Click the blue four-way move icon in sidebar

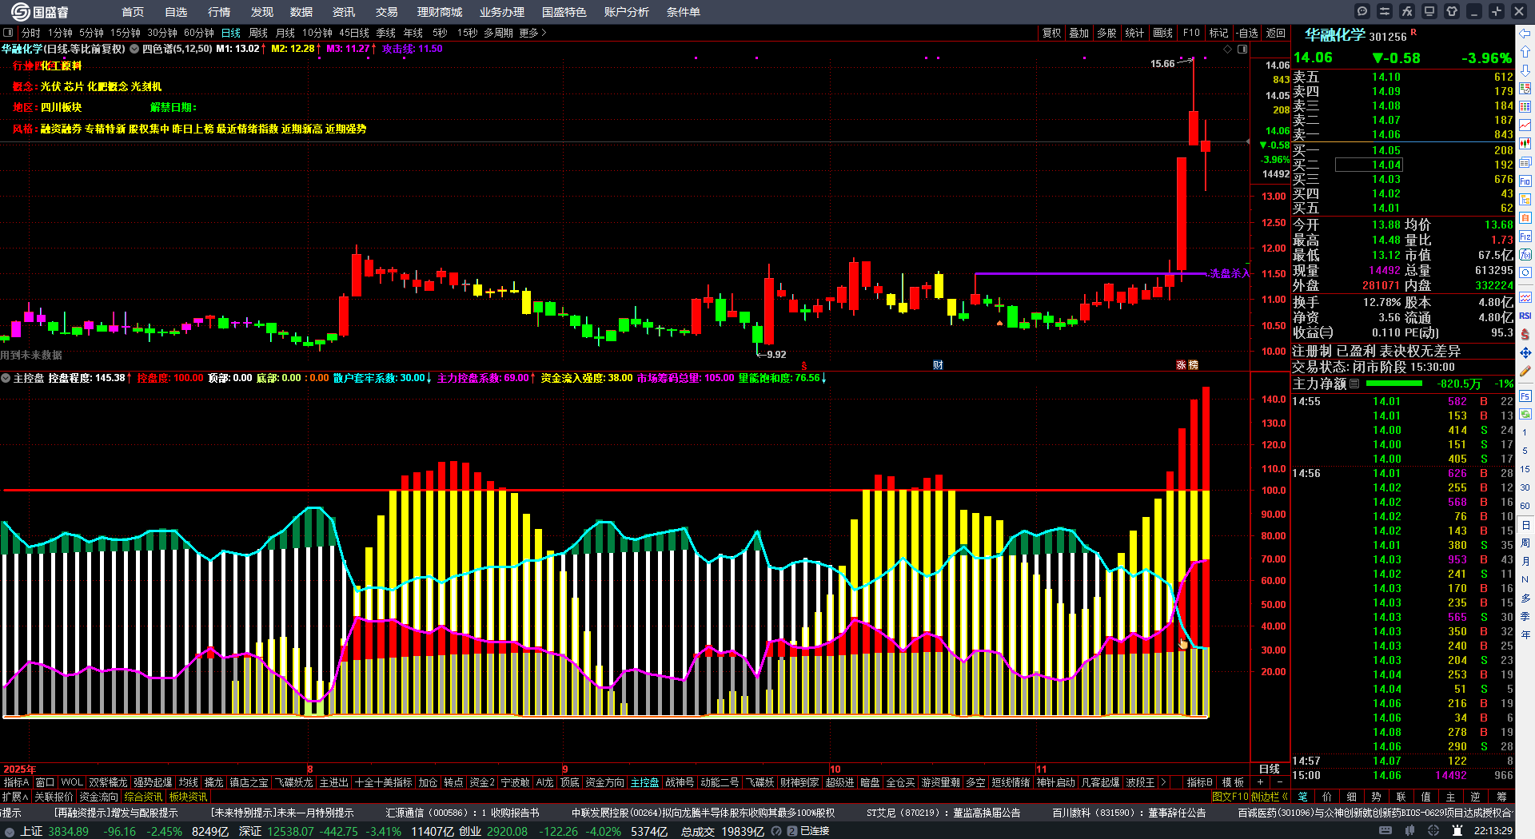[1525, 352]
